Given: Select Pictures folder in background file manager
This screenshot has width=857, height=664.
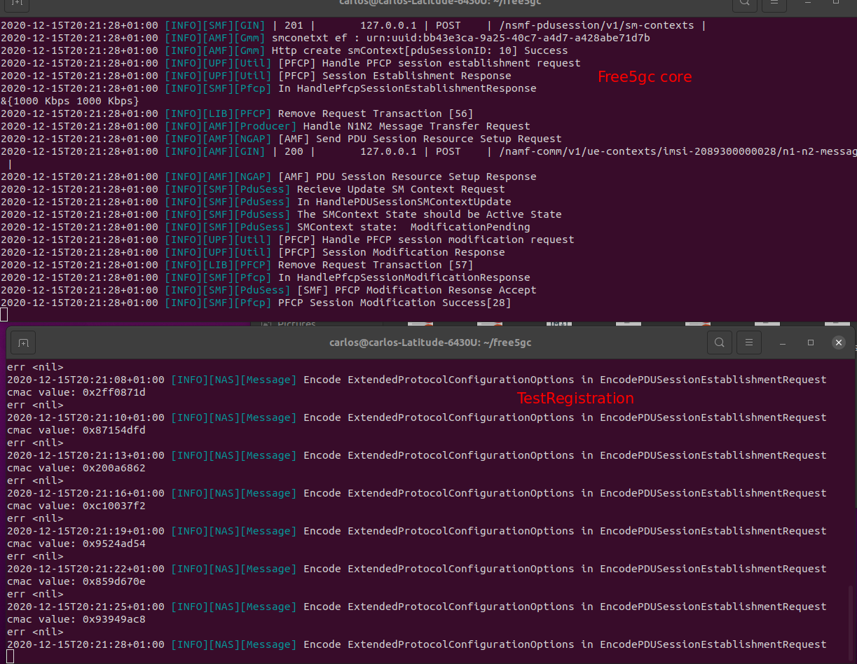Looking at the screenshot, I should 296,324.
